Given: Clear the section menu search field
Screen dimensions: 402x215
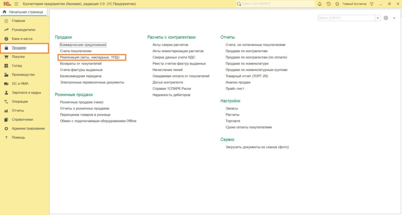Looking at the screenshot, I should (x=377, y=18).
